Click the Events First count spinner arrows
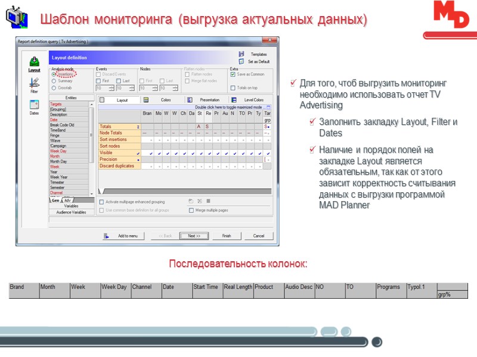 111,88
